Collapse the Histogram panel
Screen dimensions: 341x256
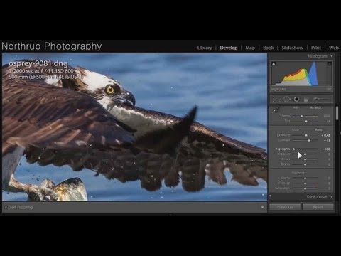pos(332,56)
